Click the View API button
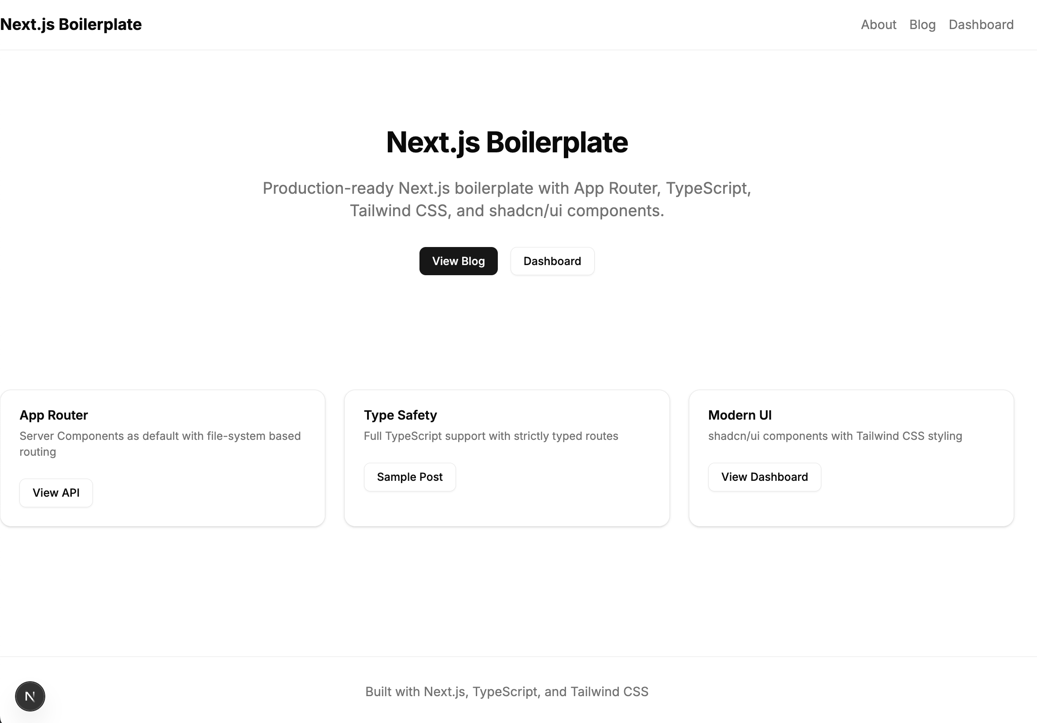1037x723 pixels. [56, 493]
